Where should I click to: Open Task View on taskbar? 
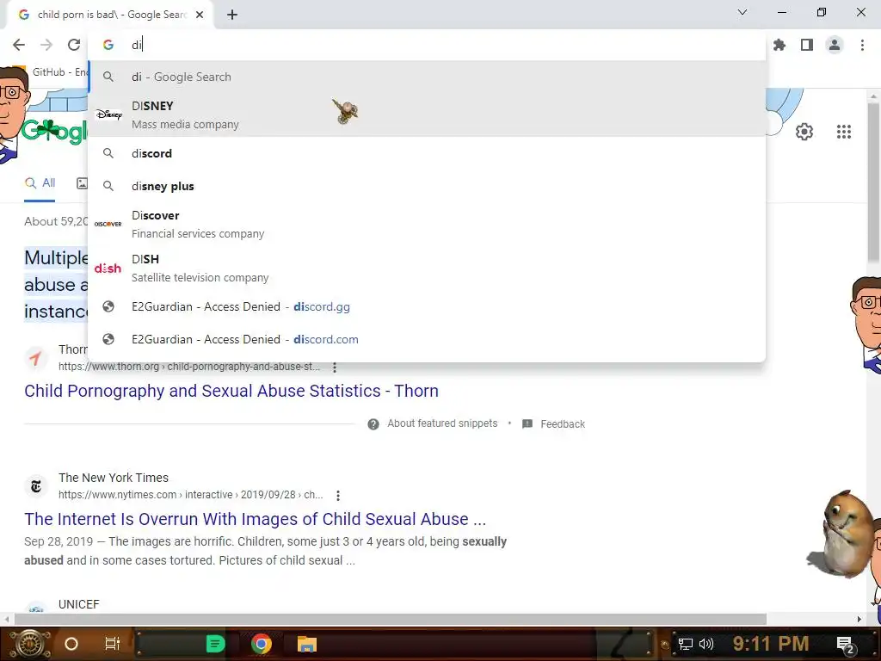tap(113, 644)
